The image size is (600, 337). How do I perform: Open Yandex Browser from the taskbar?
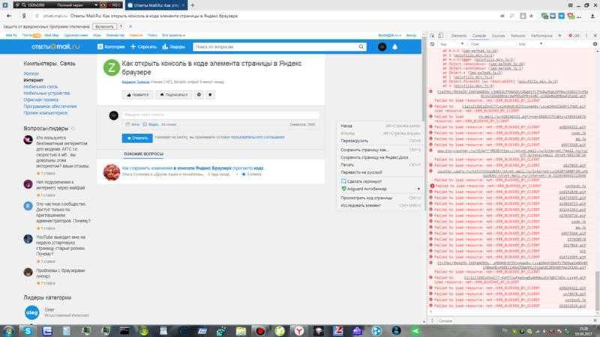click(x=299, y=331)
